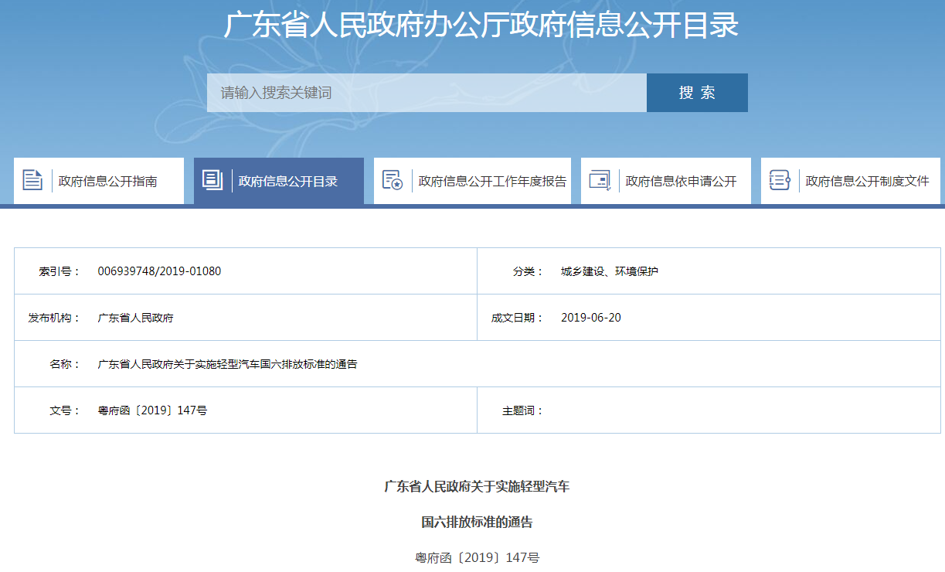Image resolution: width=945 pixels, height=572 pixels.
Task: Switch to 政府信息公开工作年度报告 tab
Action: [472, 181]
